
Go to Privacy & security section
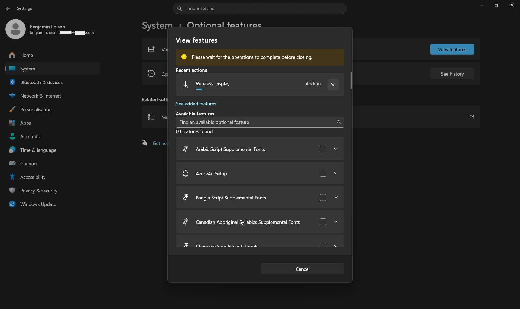click(x=39, y=191)
